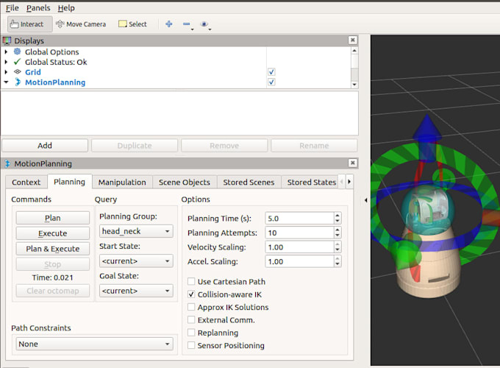Collapse the MotionPlanning display row
The image size is (500, 368).
coord(6,82)
